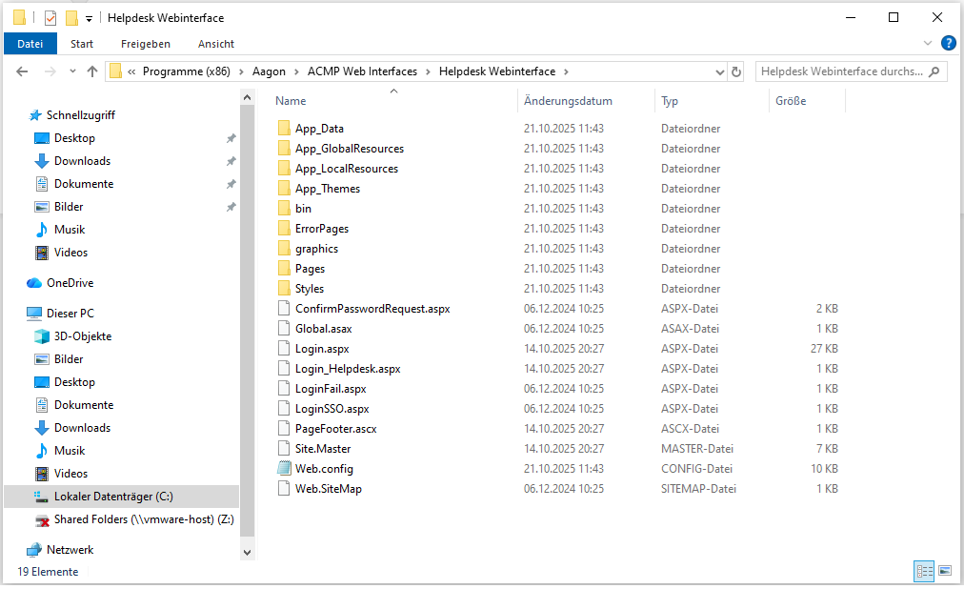This screenshot has width=964, height=589.
Task: Unpin Downloads from Schnellzugriff
Action: (231, 161)
